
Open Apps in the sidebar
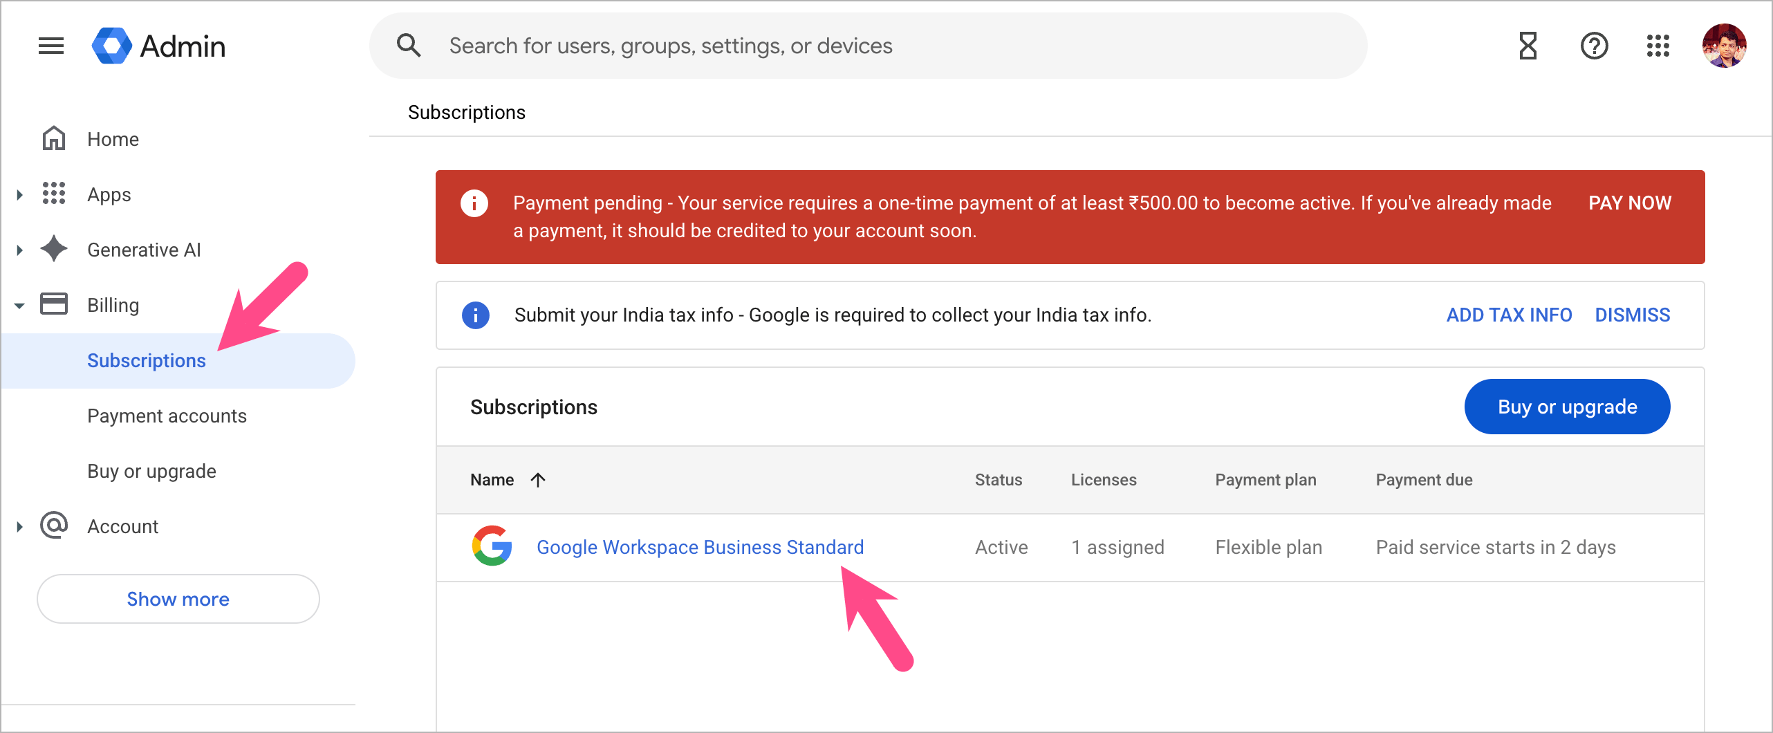click(109, 194)
